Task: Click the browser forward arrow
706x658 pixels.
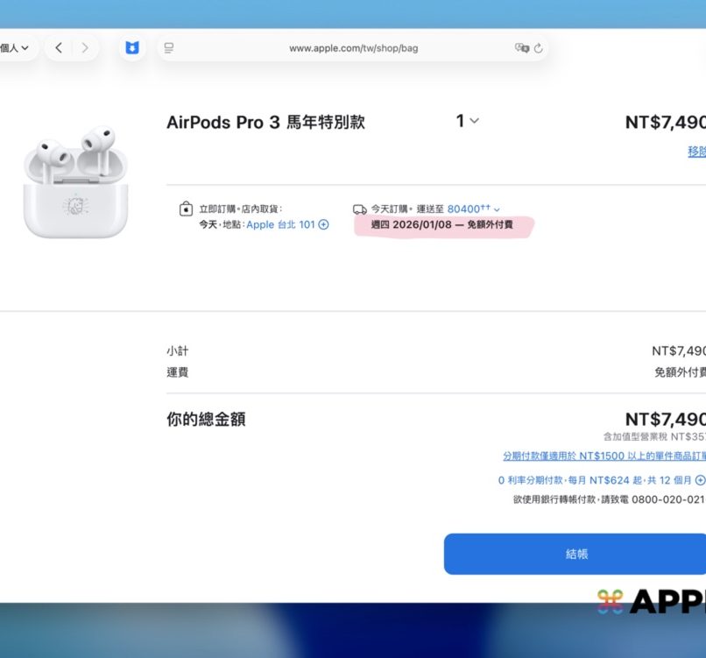Action: pos(85,47)
